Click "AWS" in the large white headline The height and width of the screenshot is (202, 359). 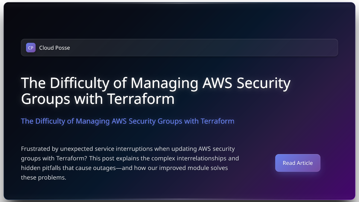click(217, 83)
